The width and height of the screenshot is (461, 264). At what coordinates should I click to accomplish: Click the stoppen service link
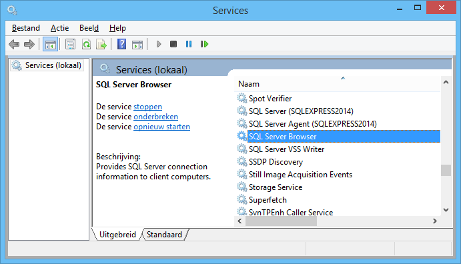[x=147, y=107]
